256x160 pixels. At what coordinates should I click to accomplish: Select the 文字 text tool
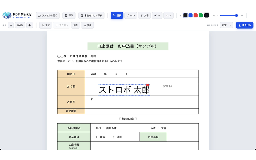144,16
